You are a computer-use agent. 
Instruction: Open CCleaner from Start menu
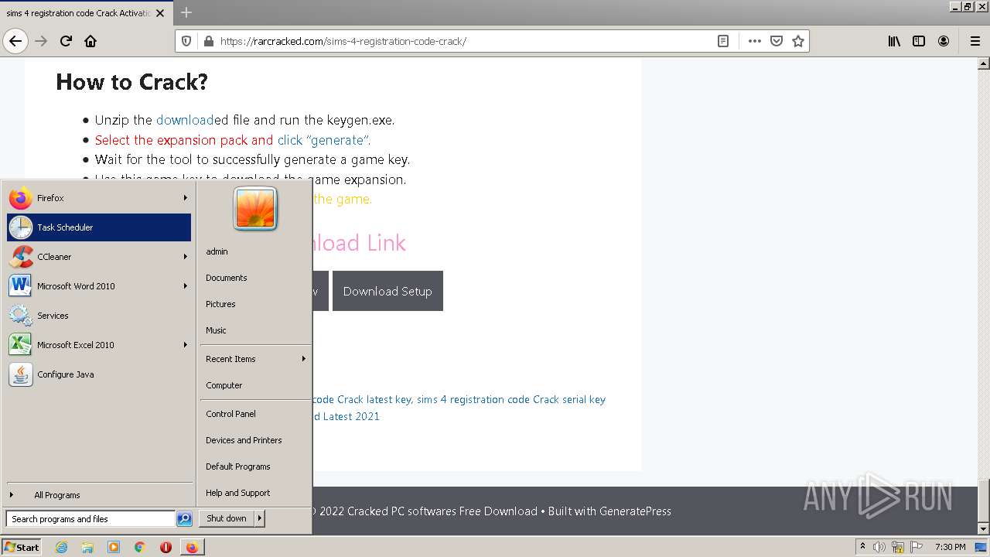[x=99, y=257]
